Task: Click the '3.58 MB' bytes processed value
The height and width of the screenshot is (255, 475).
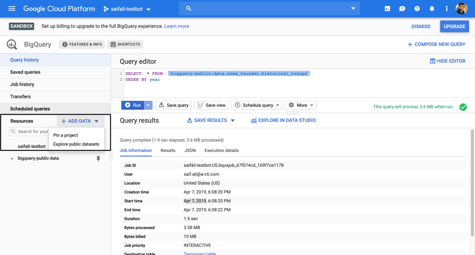Action: (192, 228)
